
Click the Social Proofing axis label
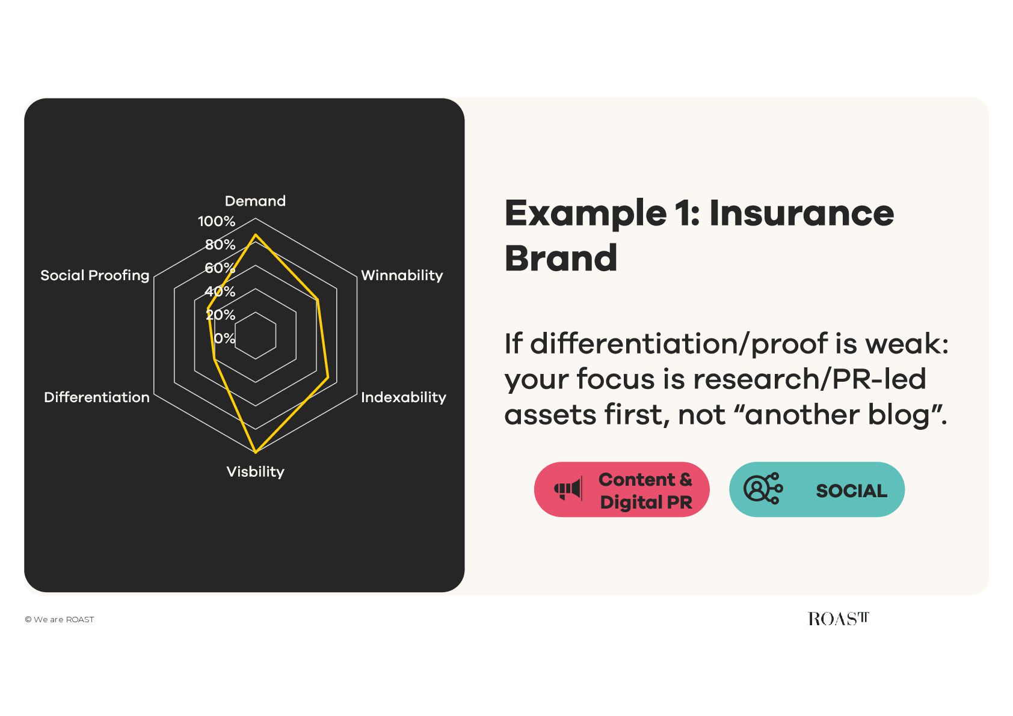coord(95,275)
